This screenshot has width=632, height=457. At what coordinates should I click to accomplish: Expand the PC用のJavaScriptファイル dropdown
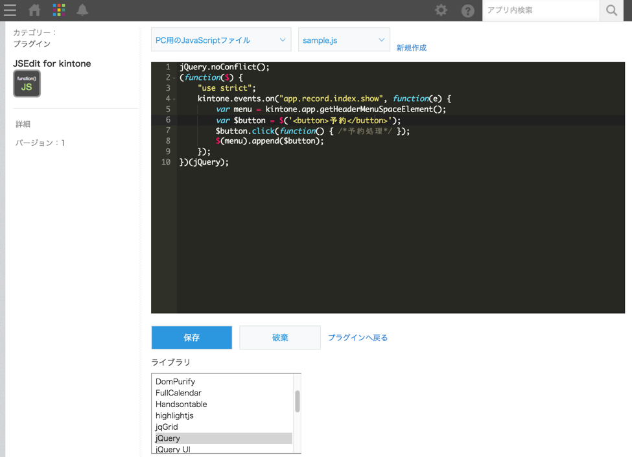pyautogui.click(x=220, y=40)
